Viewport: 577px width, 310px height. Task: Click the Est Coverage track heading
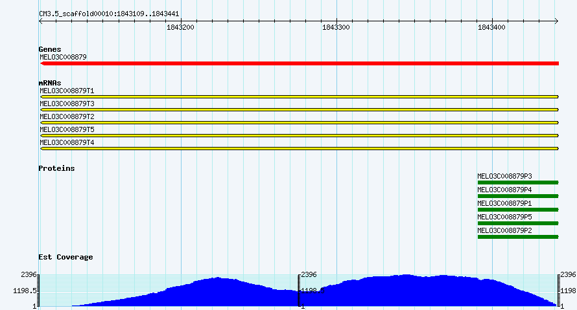click(65, 257)
